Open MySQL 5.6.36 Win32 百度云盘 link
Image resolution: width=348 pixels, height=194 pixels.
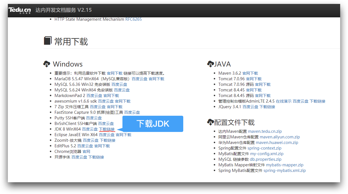119,84
